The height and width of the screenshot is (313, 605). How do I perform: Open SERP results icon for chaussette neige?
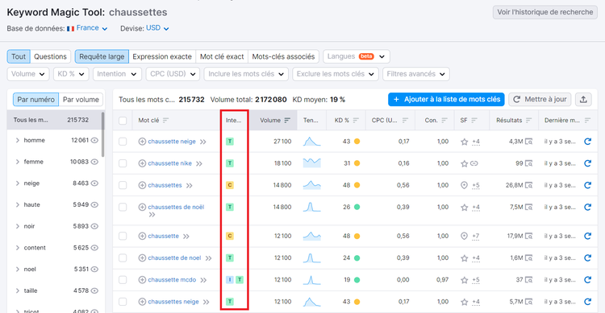pyautogui.click(x=528, y=142)
